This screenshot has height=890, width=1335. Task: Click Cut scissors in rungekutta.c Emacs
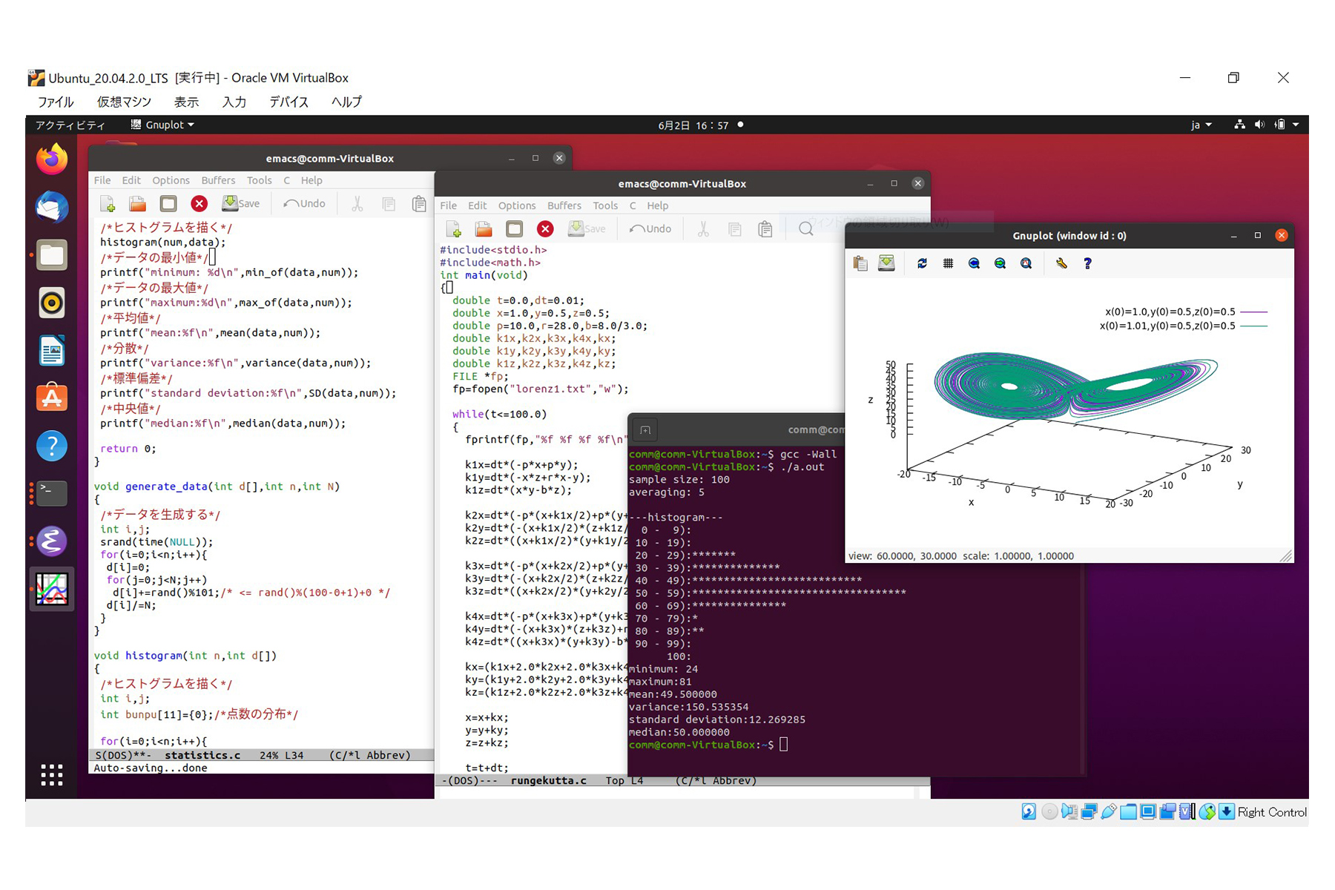pyautogui.click(x=703, y=229)
